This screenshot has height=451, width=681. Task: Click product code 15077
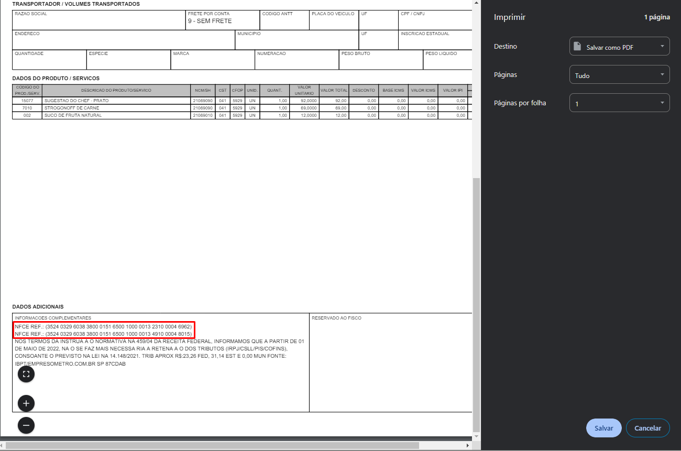point(27,101)
